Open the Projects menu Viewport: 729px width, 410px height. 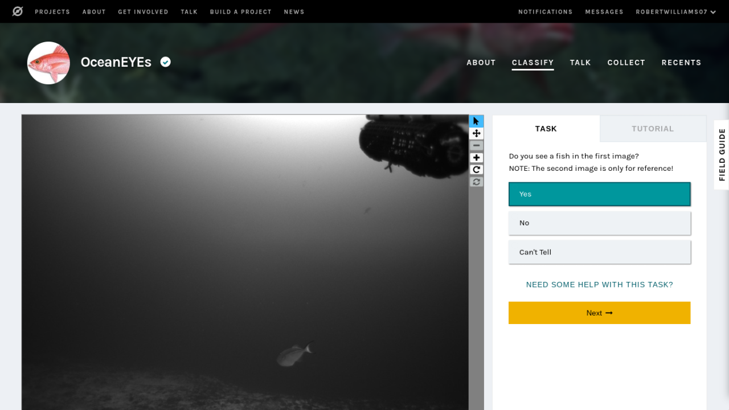coord(52,12)
